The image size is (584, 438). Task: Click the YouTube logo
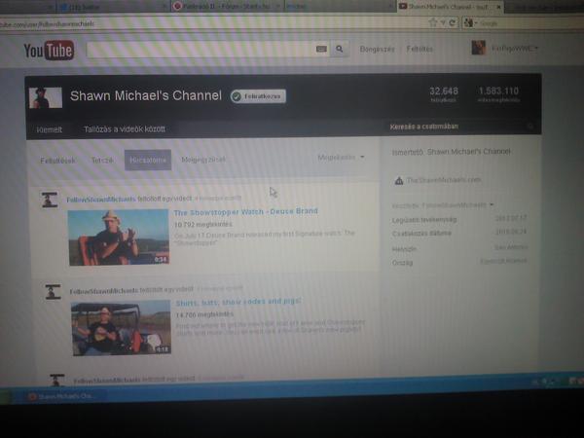click(x=49, y=51)
